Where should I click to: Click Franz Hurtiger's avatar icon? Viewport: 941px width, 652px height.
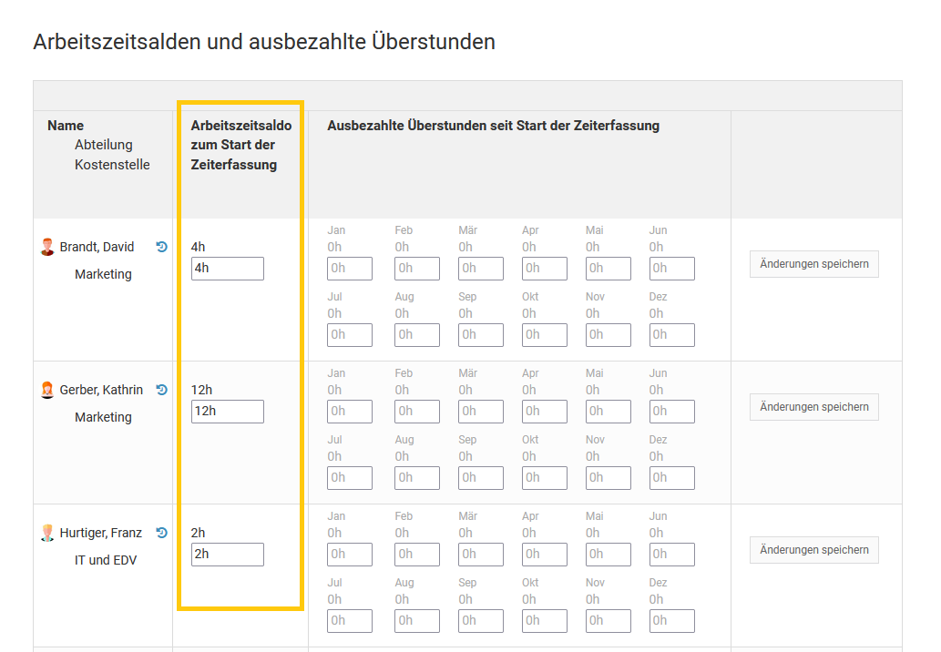(48, 533)
